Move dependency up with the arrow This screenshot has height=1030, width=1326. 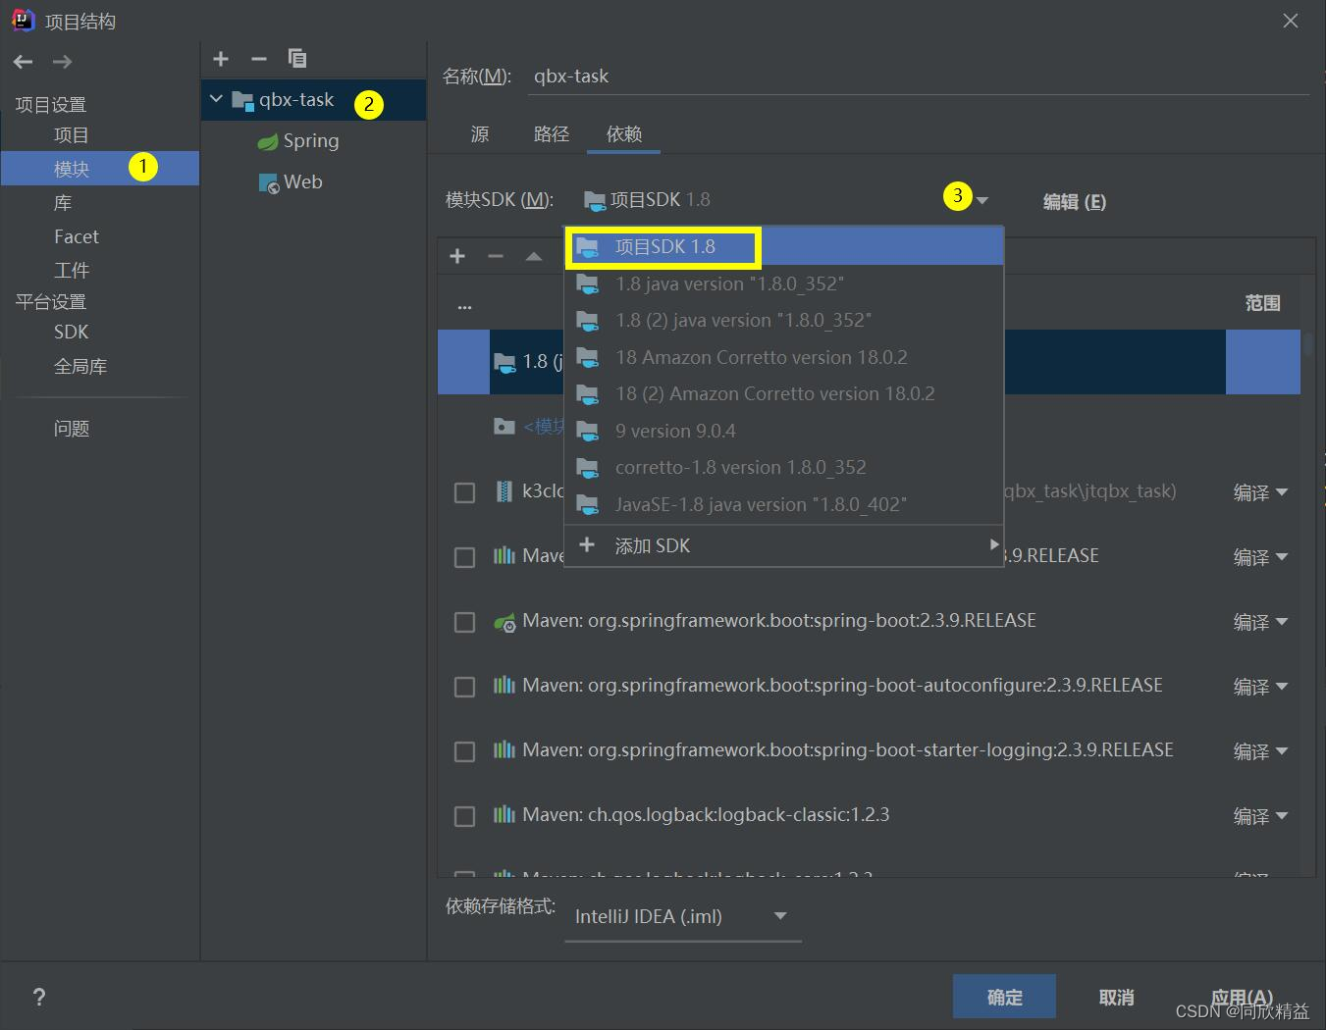[x=534, y=256]
